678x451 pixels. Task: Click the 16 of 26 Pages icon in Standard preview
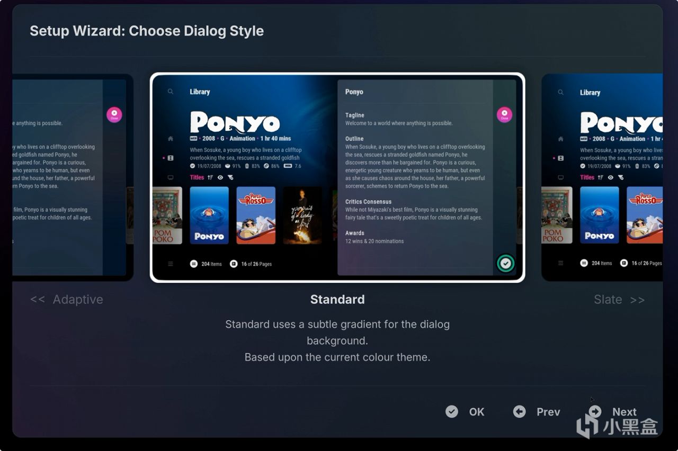[x=234, y=264]
